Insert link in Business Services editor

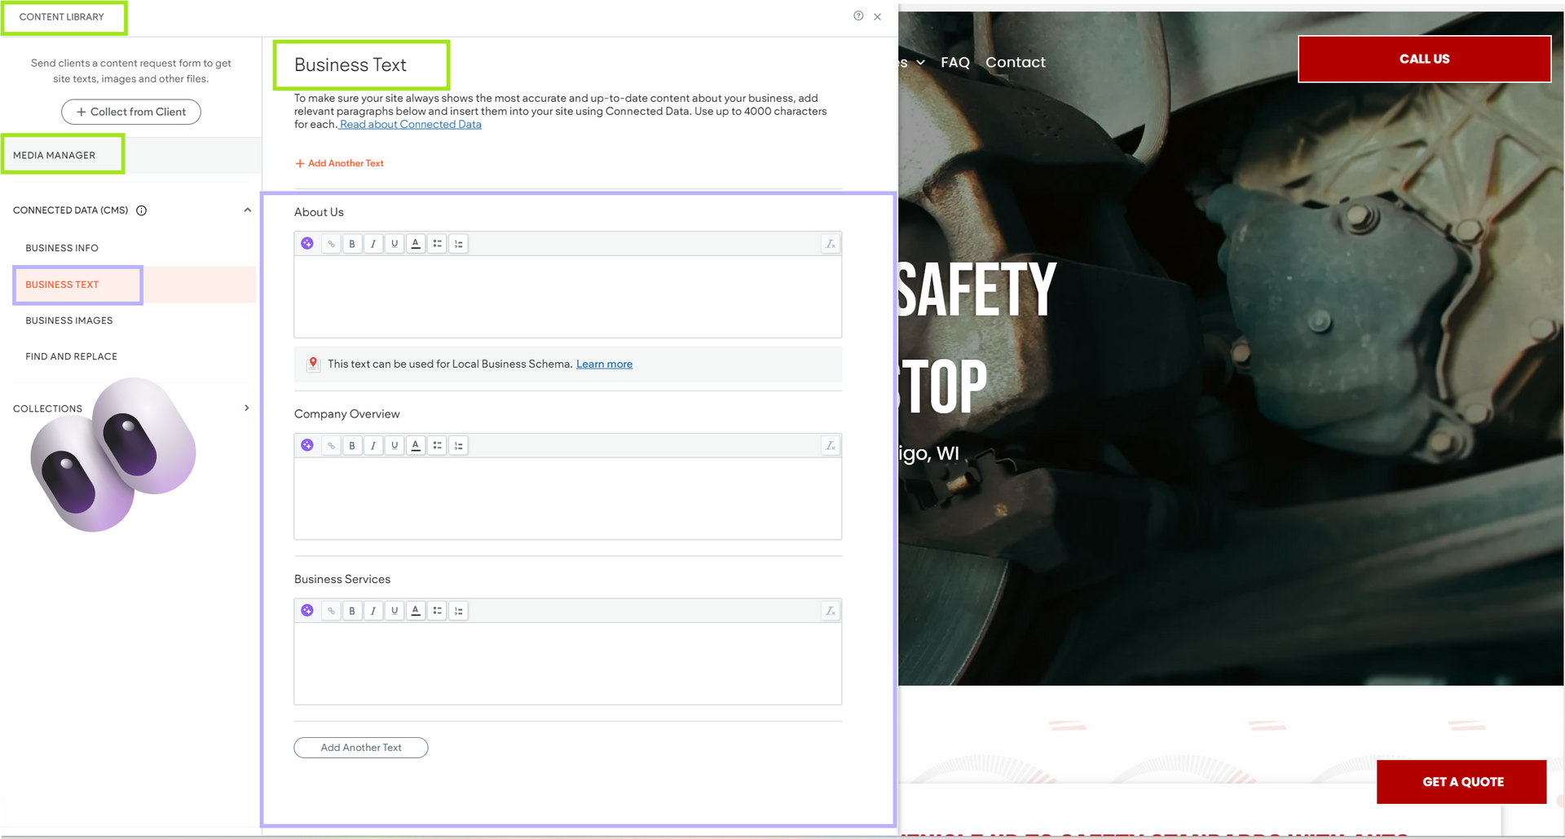point(331,611)
